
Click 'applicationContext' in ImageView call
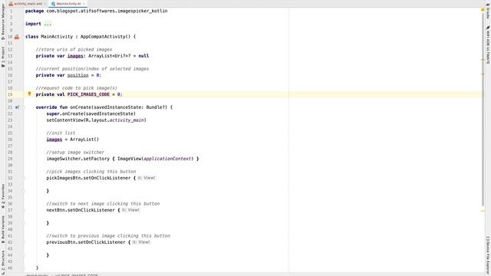click(x=167, y=159)
